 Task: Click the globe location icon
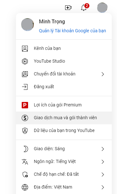point(25,187)
